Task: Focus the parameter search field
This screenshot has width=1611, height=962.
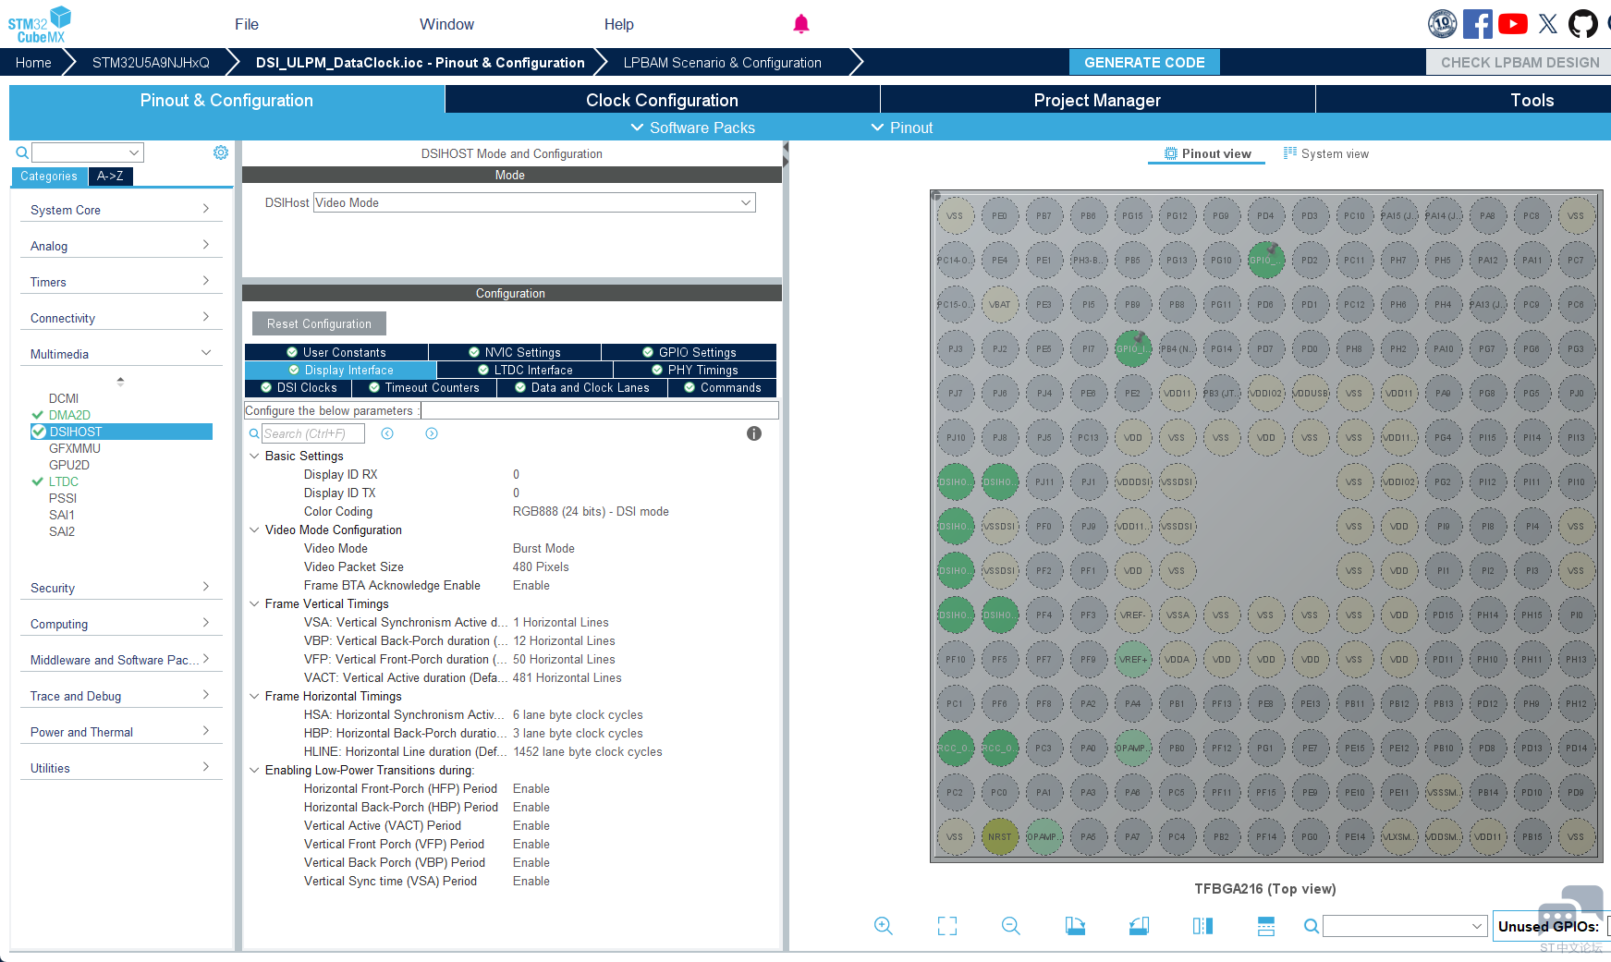Action: tap(313, 433)
